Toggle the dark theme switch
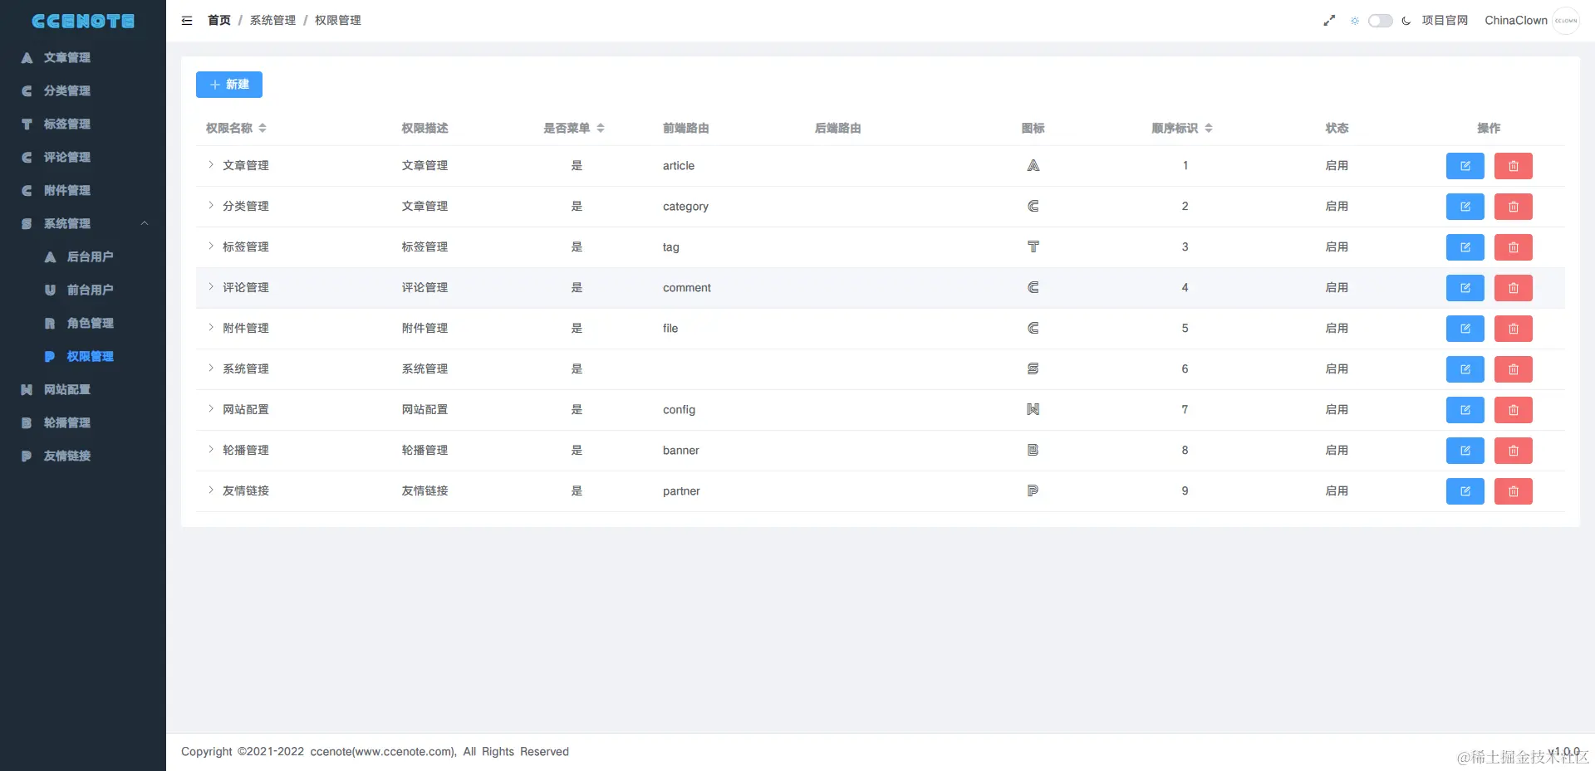This screenshot has height=771, width=1595. coord(1381,21)
